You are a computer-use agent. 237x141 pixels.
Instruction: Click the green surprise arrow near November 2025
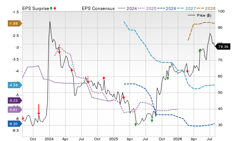tap(168, 78)
